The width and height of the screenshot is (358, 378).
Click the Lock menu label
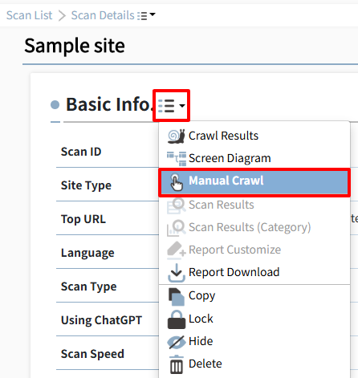pos(201,319)
